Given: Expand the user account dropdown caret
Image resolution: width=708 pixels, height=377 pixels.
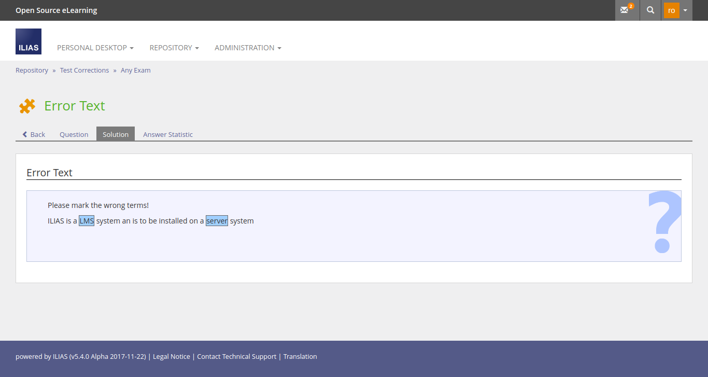Looking at the screenshot, I should pos(685,10).
